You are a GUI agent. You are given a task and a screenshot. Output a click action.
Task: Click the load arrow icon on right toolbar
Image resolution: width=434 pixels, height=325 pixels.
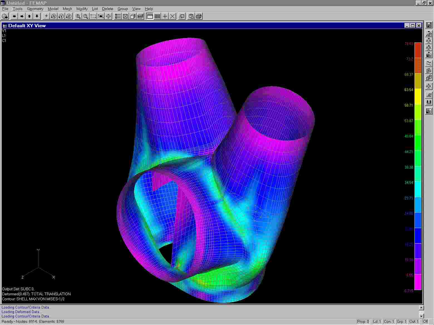pos(429,95)
